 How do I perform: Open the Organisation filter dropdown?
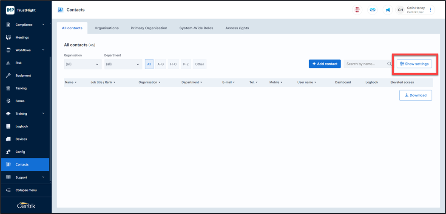pos(82,64)
